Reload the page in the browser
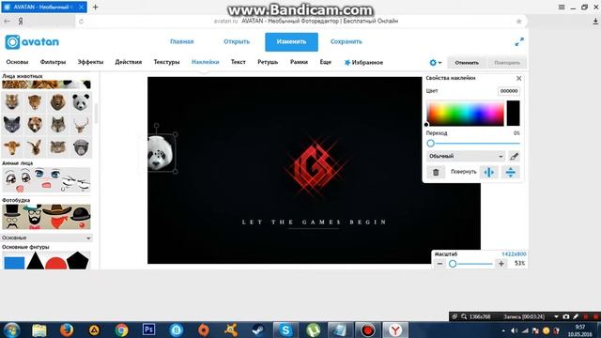The width and height of the screenshot is (601, 338). [82, 22]
